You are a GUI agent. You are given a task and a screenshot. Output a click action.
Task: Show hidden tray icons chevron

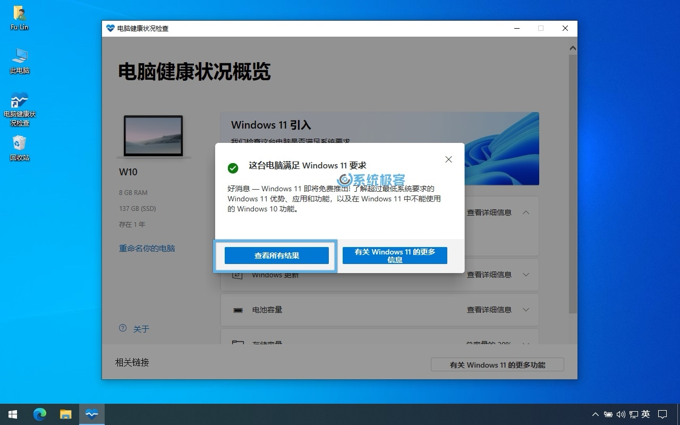coord(596,414)
